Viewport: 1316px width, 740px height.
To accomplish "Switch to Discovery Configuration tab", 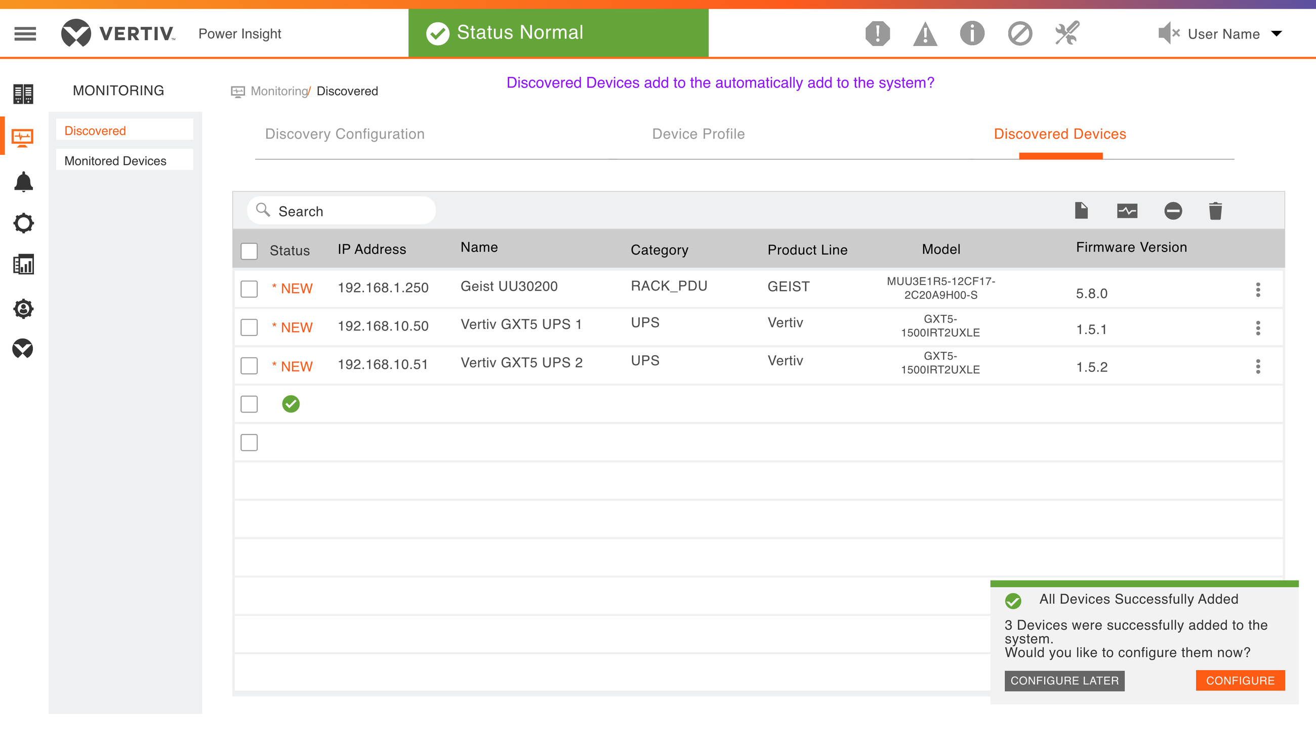I will (x=345, y=134).
